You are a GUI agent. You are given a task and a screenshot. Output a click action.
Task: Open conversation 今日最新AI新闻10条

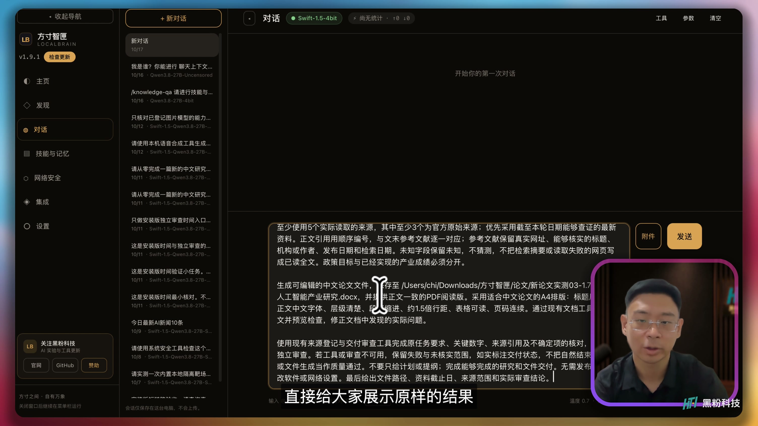tap(172, 326)
